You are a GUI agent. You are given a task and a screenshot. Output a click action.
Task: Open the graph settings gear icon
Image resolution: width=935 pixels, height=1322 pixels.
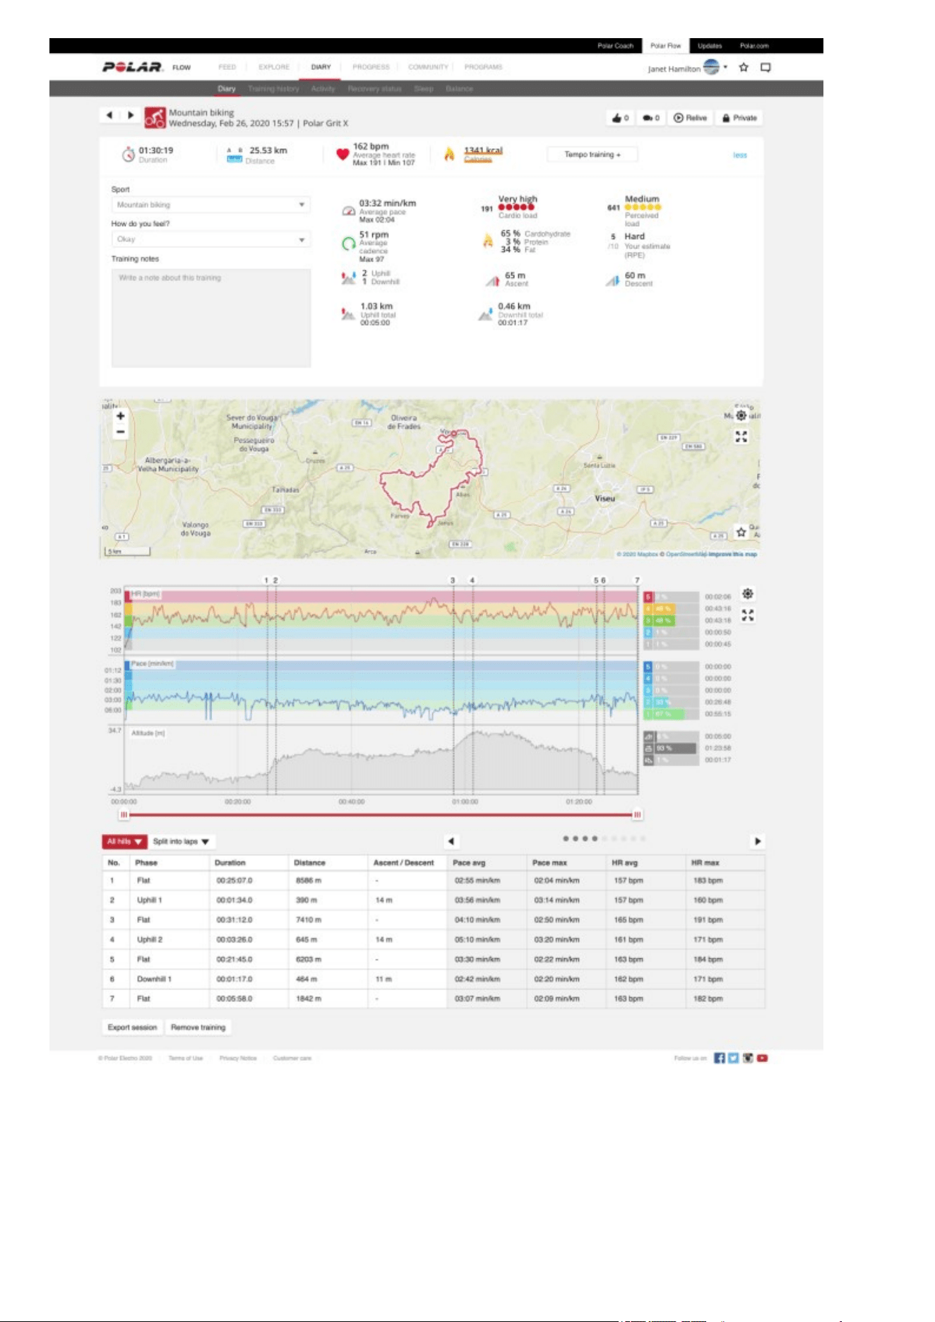coord(748,594)
